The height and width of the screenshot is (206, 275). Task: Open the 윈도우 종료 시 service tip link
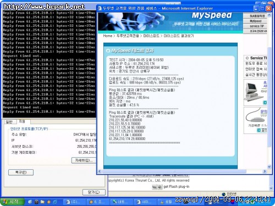pyautogui.click(x=256, y=64)
